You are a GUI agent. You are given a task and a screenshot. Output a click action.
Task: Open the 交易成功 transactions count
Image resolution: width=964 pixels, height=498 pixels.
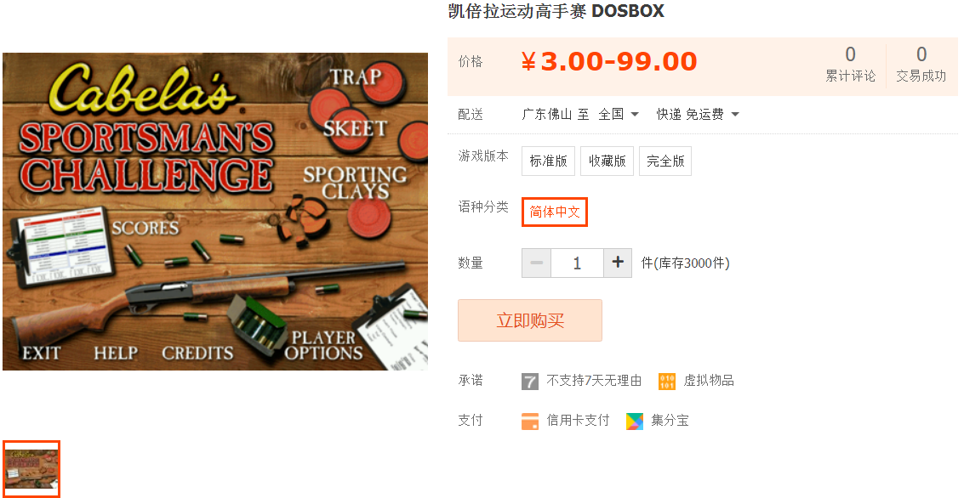pos(921,65)
